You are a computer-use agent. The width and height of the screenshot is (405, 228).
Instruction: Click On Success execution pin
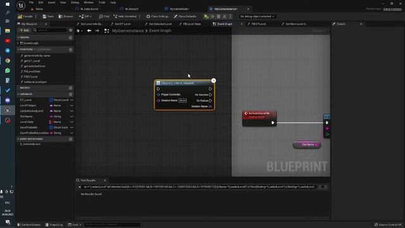point(211,94)
